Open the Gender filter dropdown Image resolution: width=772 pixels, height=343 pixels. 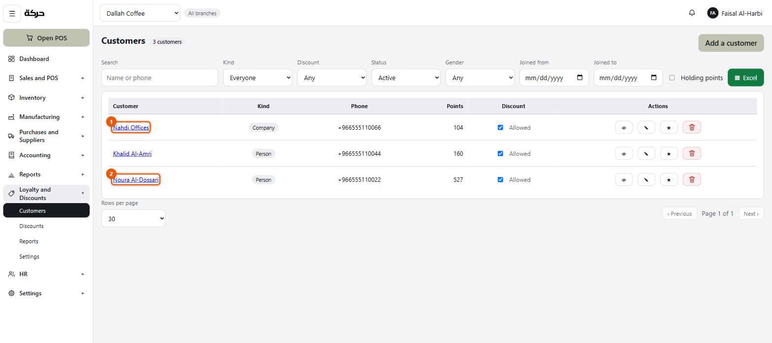tap(480, 78)
